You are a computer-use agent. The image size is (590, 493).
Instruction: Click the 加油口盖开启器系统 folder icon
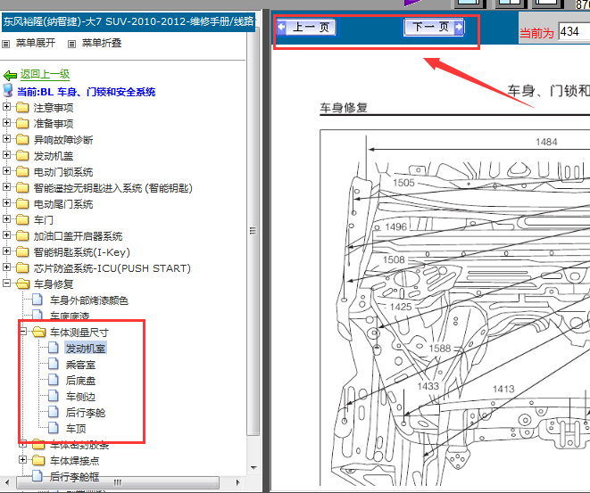tap(22, 235)
